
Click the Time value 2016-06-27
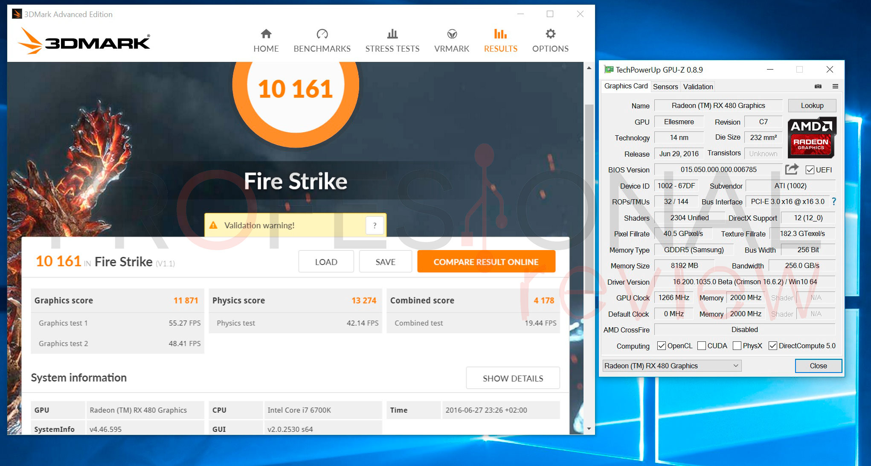[x=486, y=410]
